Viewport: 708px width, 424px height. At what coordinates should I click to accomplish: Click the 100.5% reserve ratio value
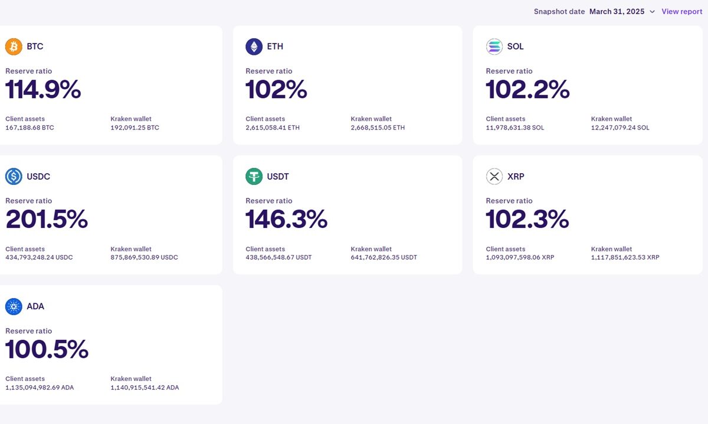click(x=47, y=350)
